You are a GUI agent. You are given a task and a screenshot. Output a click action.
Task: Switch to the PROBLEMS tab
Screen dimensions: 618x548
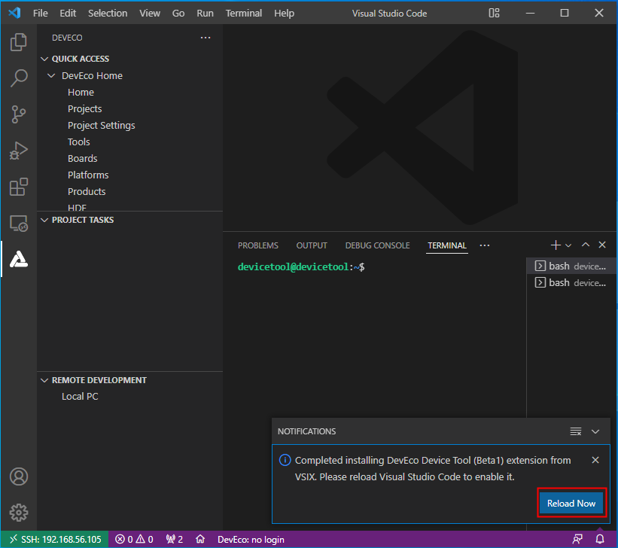point(257,245)
